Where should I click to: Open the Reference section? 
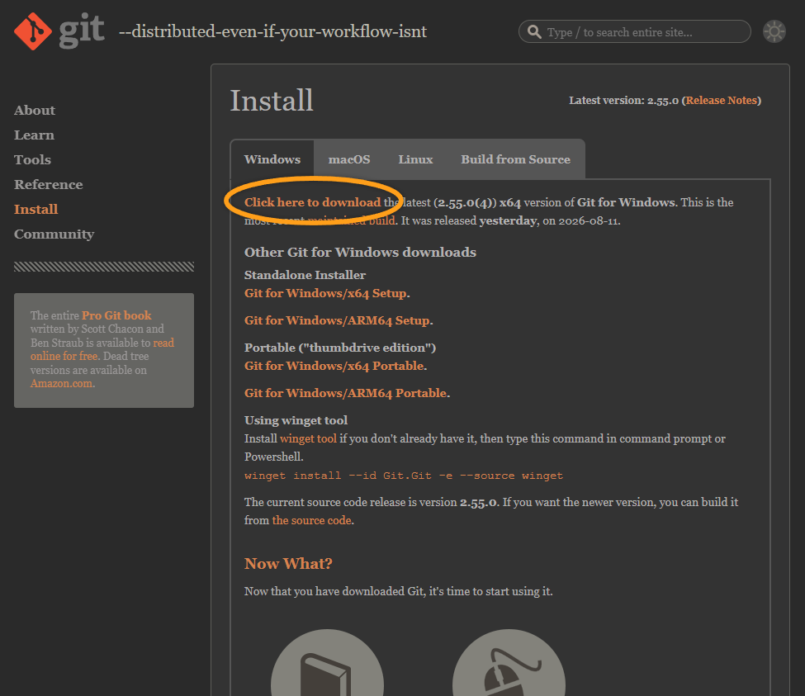48,184
